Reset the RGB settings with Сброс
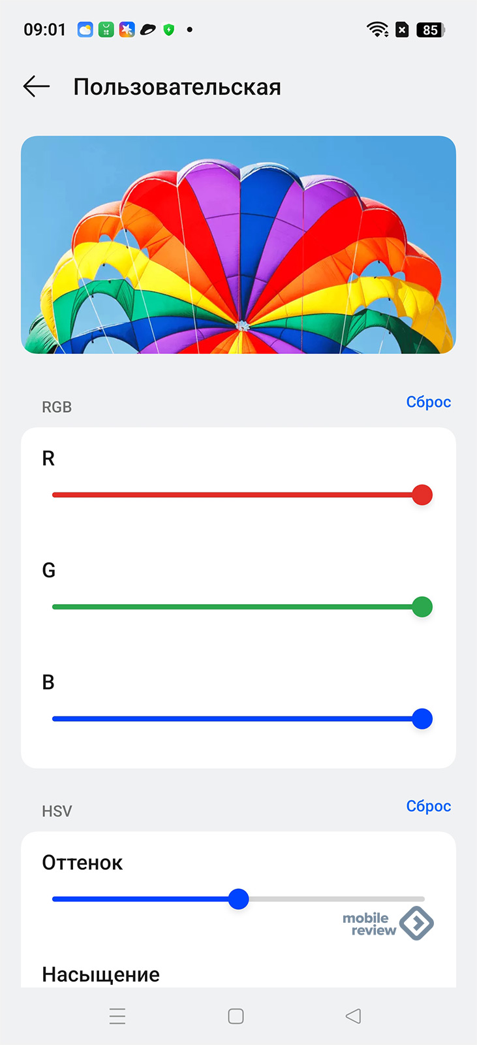477x1045 pixels. tap(428, 402)
